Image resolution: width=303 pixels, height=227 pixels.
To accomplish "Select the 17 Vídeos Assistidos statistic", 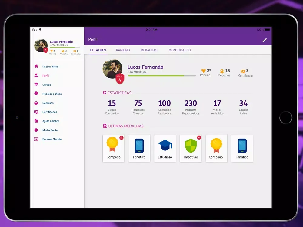I will point(217,107).
